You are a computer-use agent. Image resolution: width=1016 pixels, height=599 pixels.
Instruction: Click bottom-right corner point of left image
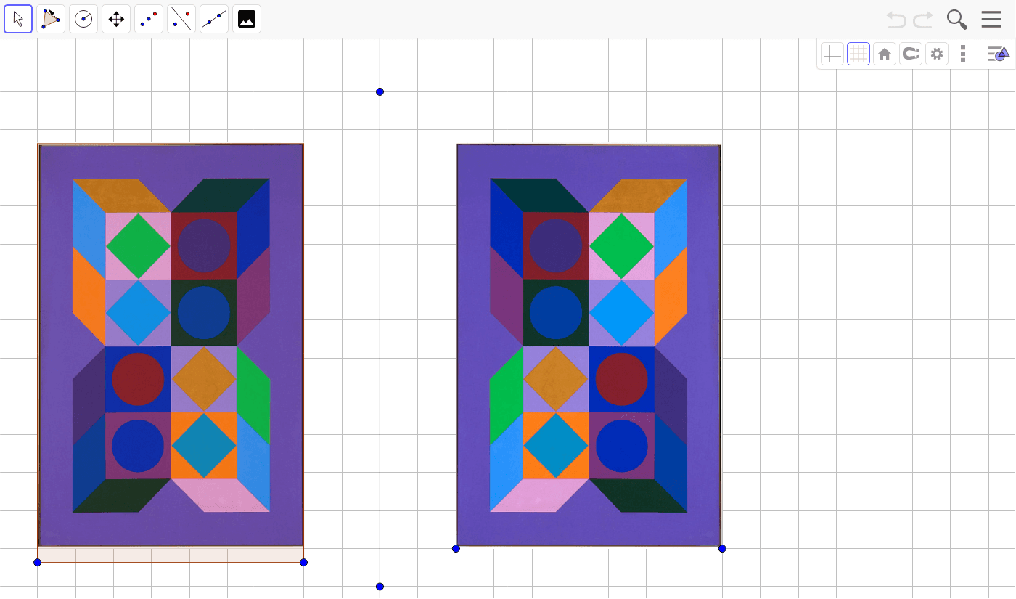(x=303, y=563)
